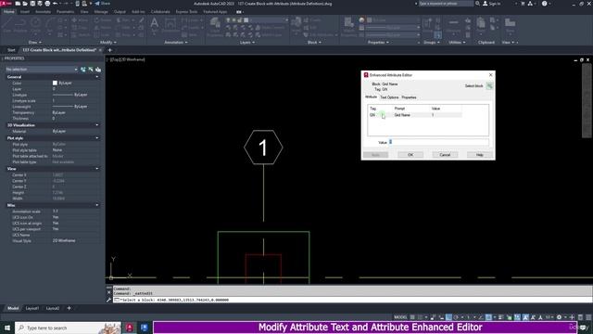Collapse the Plot style section

coord(97,138)
